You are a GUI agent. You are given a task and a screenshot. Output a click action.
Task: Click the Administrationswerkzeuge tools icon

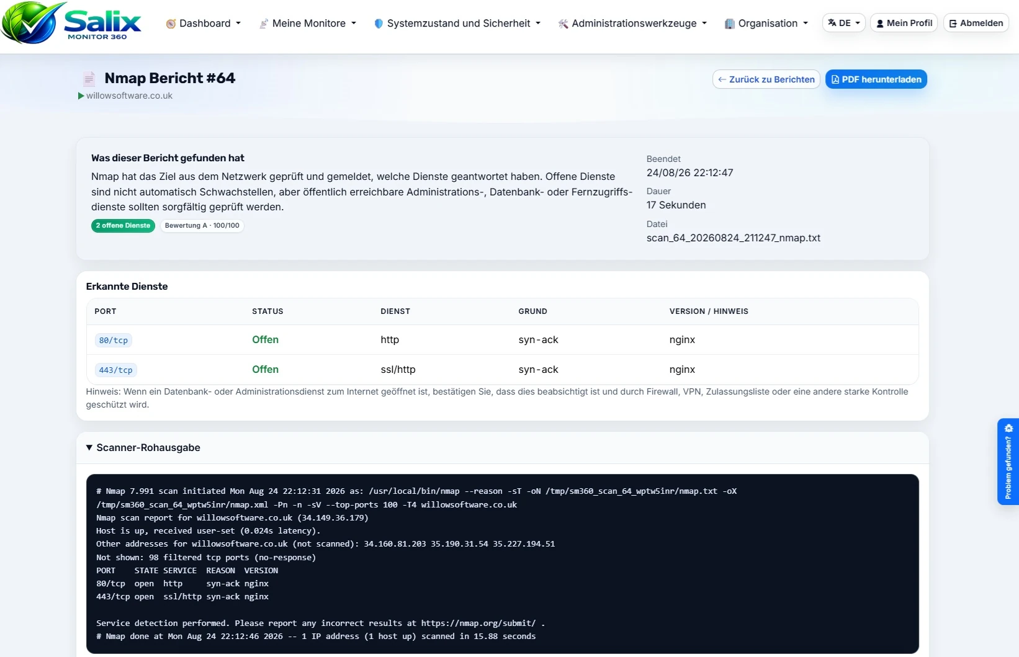pos(563,24)
